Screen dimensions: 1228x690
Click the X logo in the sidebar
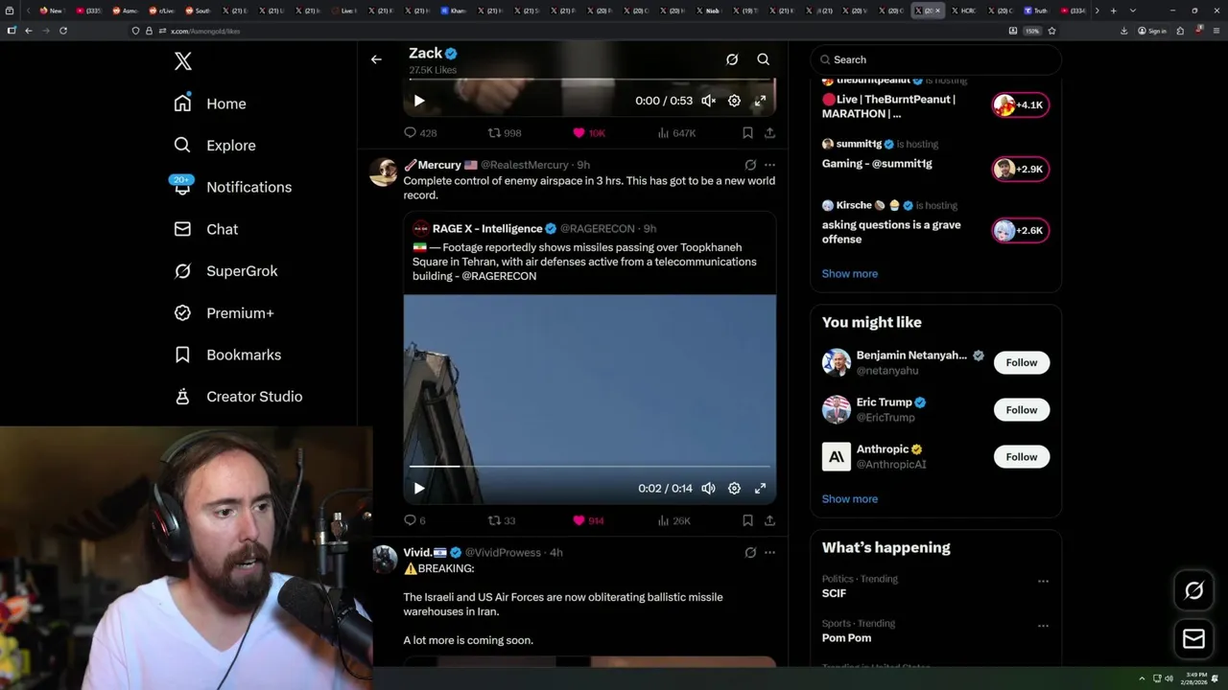tap(183, 61)
